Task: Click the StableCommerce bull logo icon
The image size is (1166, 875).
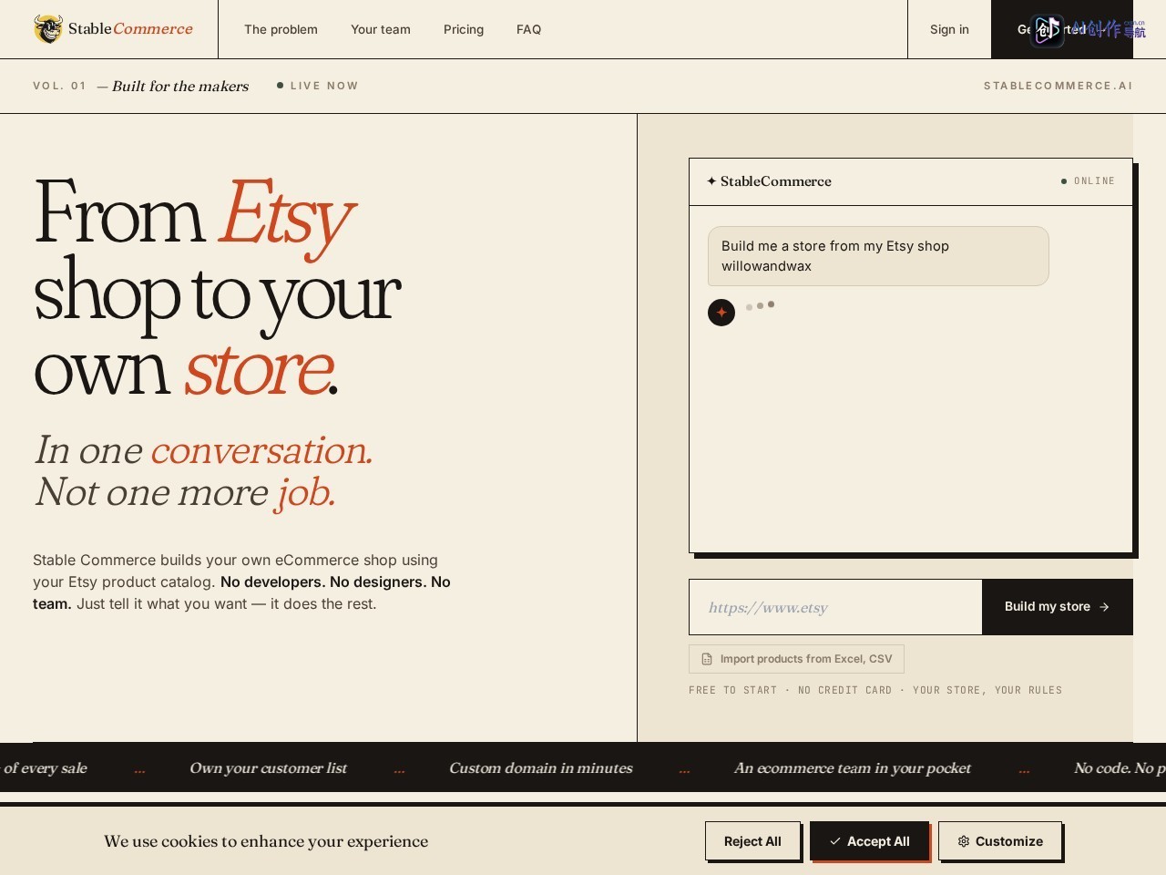Action: (48, 29)
